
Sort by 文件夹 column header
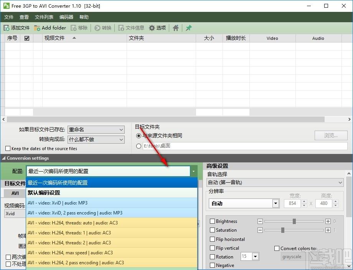click(x=161, y=38)
